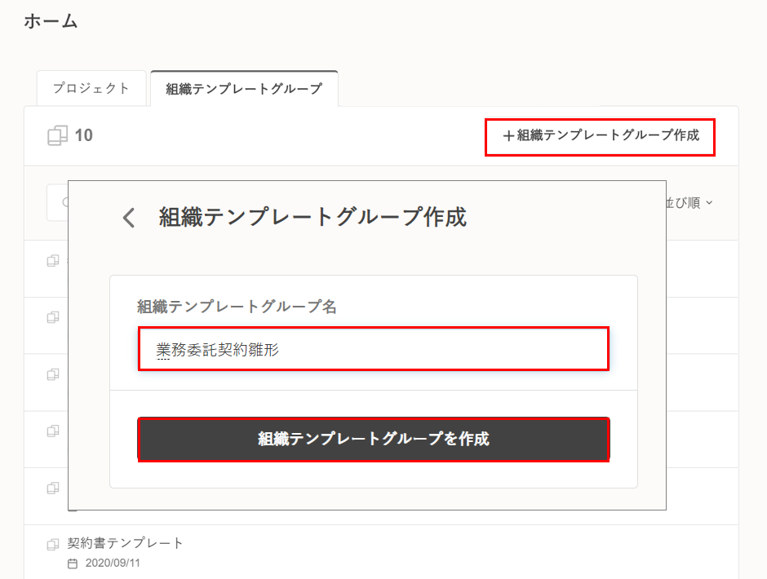Click the icon beside 契約書テンプレート
767x579 pixels.
pyautogui.click(x=53, y=543)
